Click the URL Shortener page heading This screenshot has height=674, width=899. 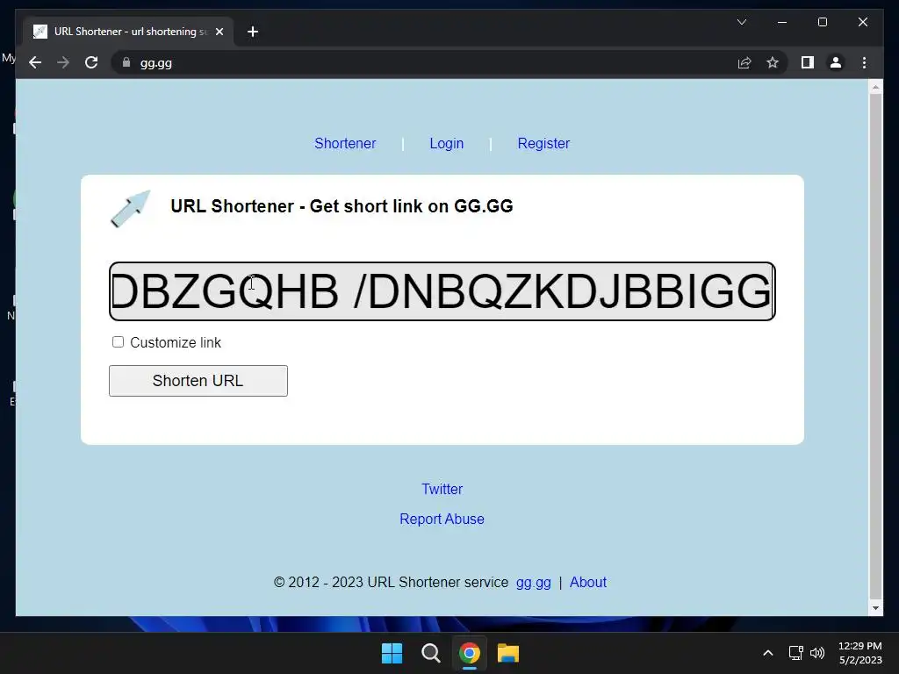point(342,205)
